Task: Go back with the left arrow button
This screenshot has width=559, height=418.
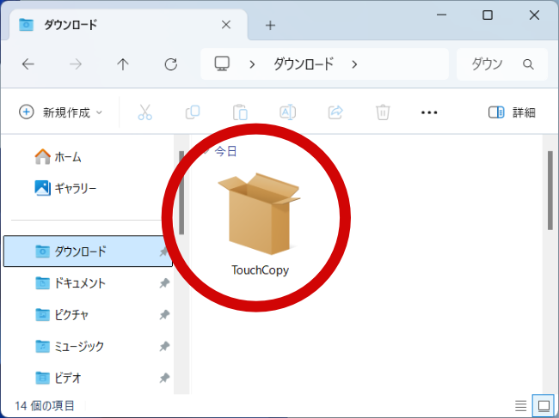Action: pyautogui.click(x=28, y=64)
